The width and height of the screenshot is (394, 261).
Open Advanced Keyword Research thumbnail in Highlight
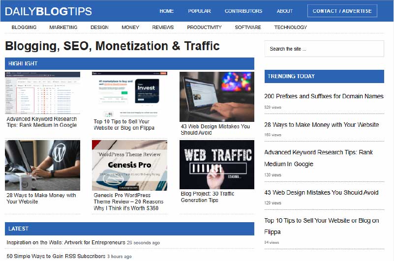pos(42,93)
